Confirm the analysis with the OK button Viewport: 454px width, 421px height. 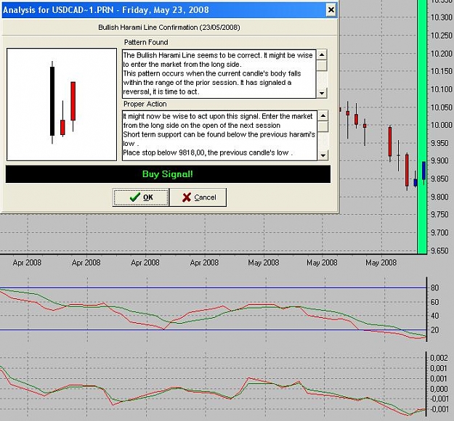coord(140,197)
